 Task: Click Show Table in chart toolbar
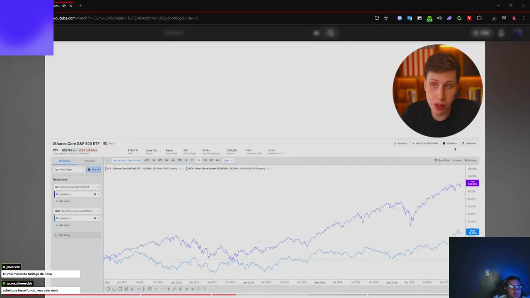442,160
